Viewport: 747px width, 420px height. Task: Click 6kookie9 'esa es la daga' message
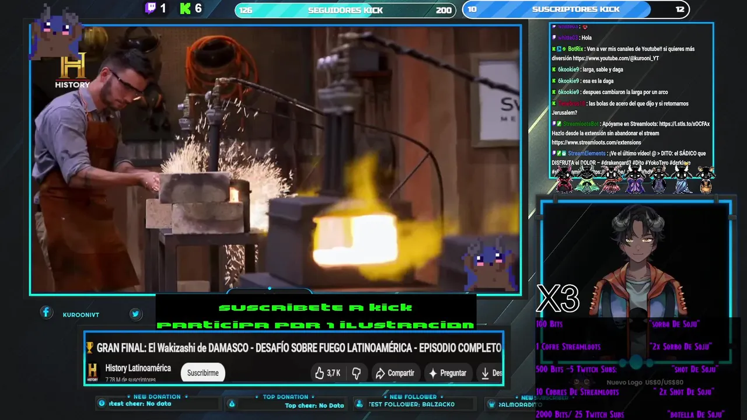(x=582, y=80)
